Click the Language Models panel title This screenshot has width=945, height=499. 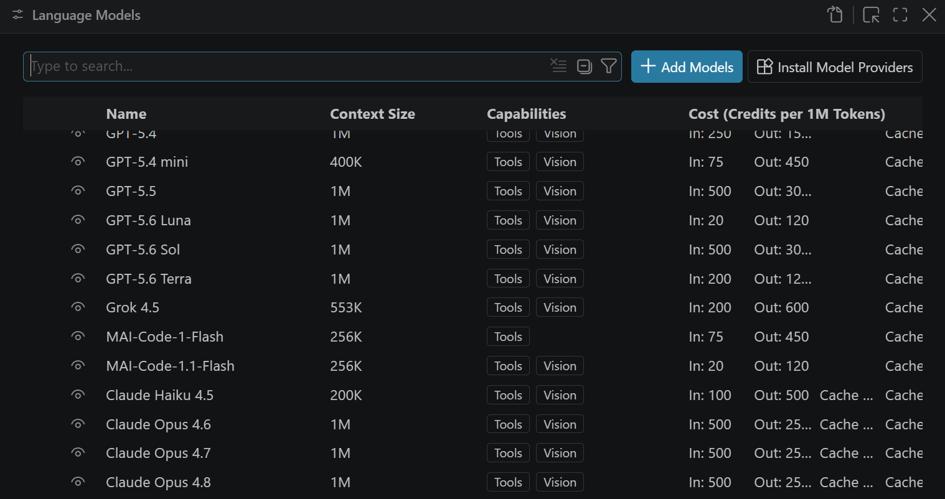click(x=86, y=15)
